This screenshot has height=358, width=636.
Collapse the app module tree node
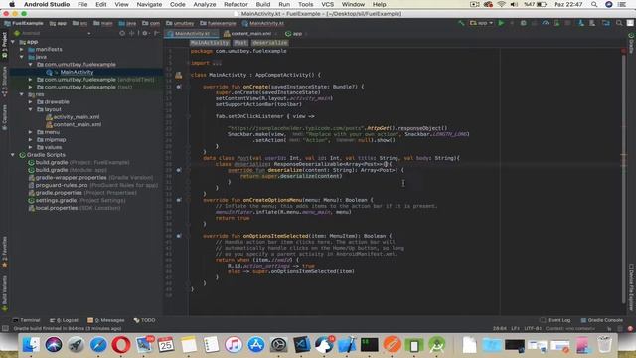[13, 42]
